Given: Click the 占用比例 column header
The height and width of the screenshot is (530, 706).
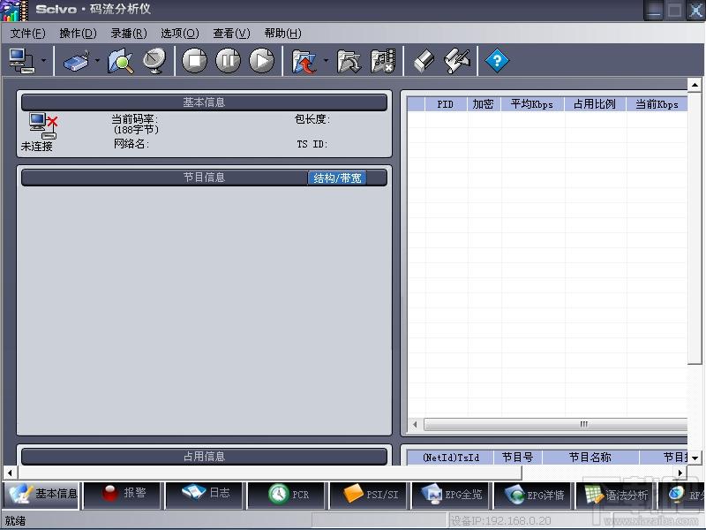Looking at the screenshot, I should (595, 104).
